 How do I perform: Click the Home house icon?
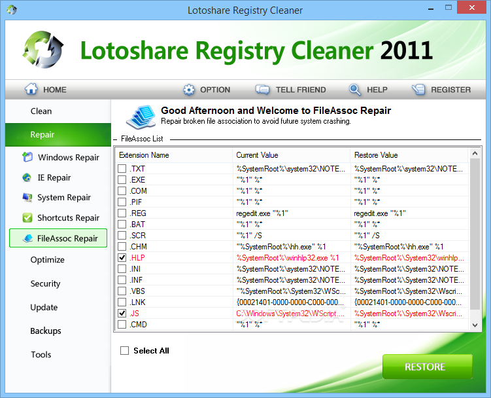click(31, 89)
